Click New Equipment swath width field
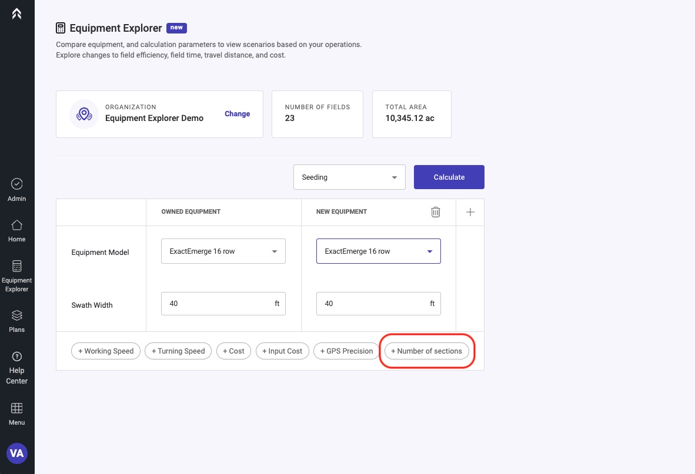The width and height of the screenshot is (695, 474). tap(379, 304)
